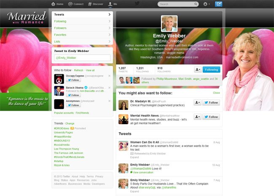Open the University Pages trend

click(63, 133)
